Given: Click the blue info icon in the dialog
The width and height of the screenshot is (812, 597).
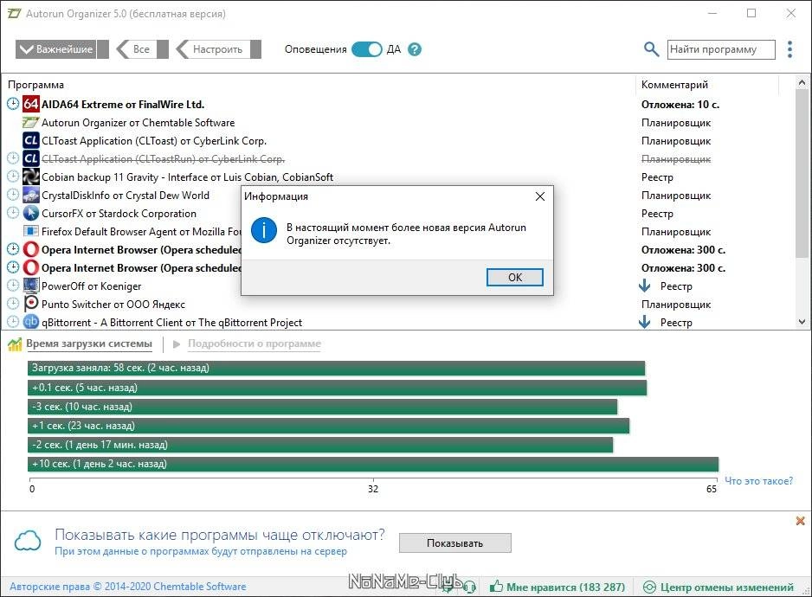Looking at the screenshot, I should coord(264,230).
